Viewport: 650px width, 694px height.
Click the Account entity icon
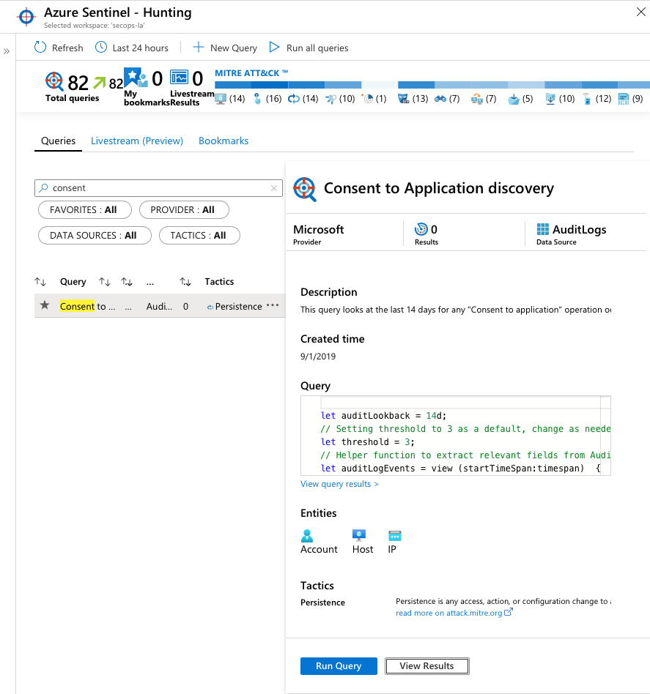click(x=307, y=536)
